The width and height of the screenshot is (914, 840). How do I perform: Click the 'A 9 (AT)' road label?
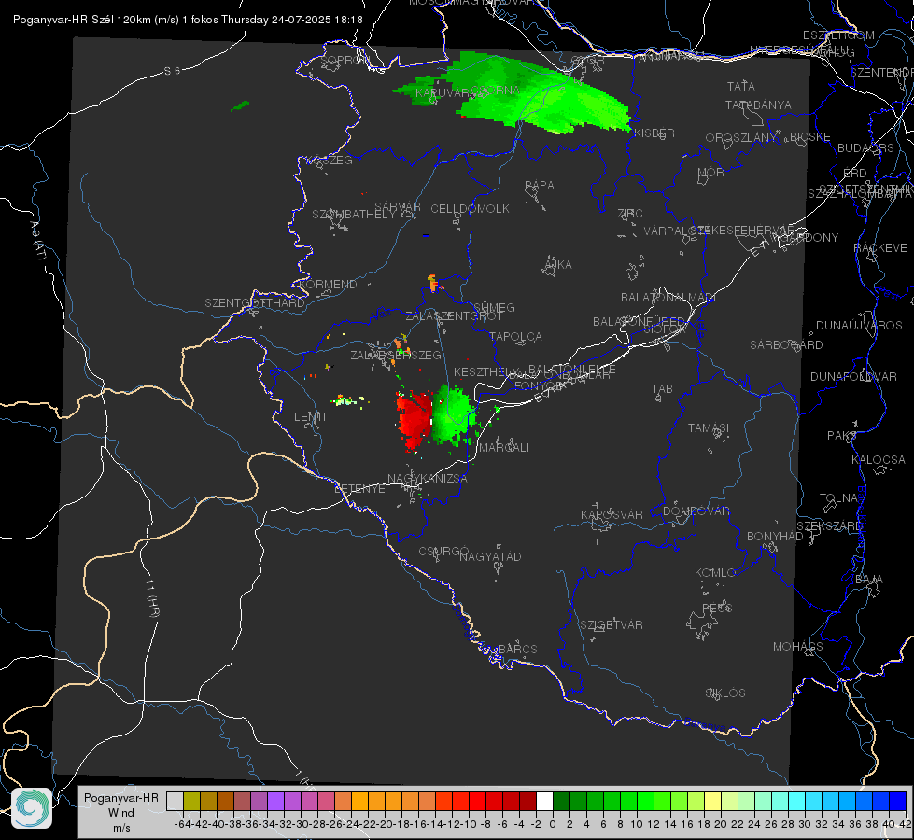pos(38,241)
